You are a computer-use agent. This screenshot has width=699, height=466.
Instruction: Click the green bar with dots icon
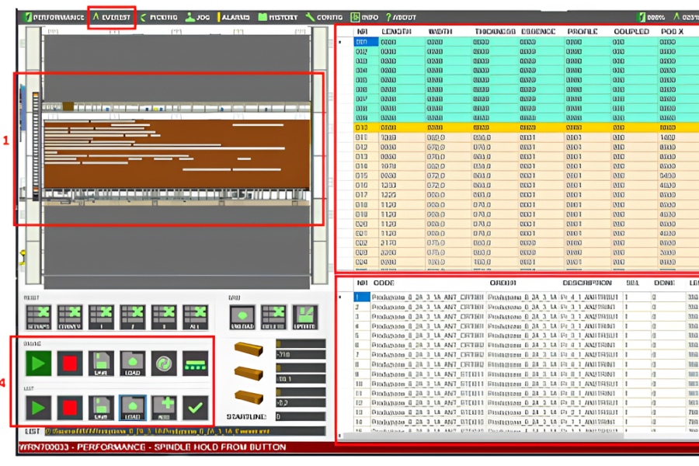(195, 363)
